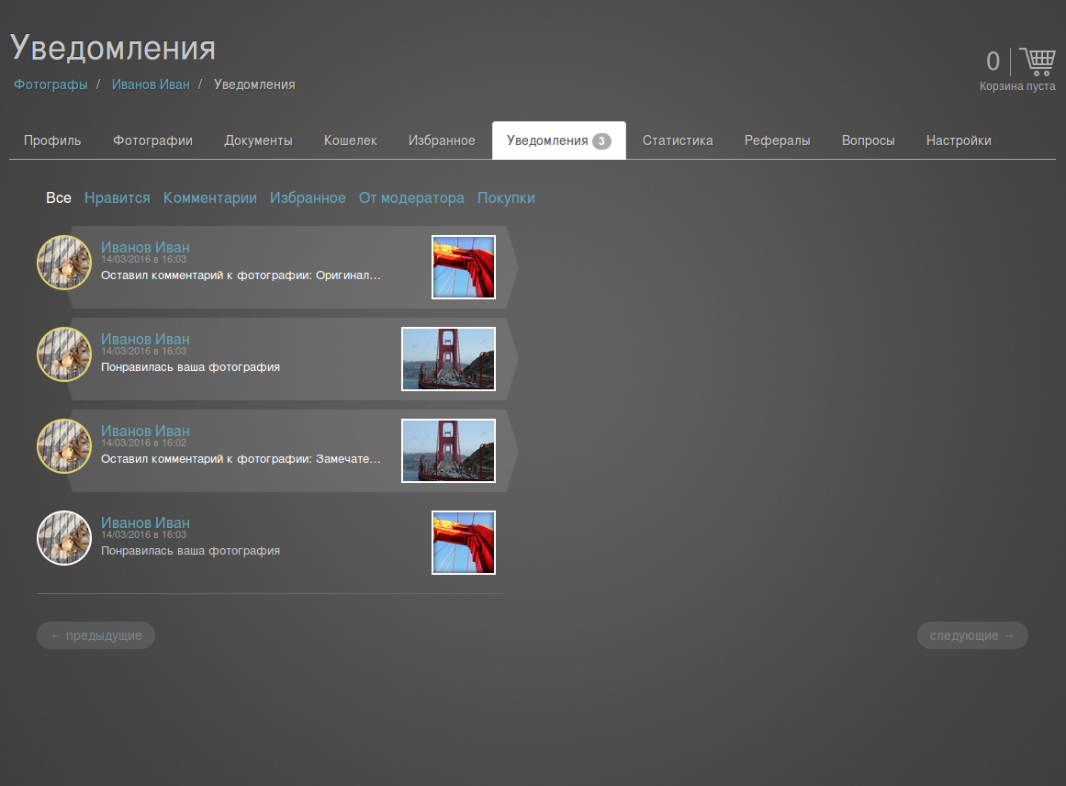Click the avatar of the first notification
Image resolution: width=1066 pixels, height=786 pixels.
pyautogui.click(x=64, y=263)
